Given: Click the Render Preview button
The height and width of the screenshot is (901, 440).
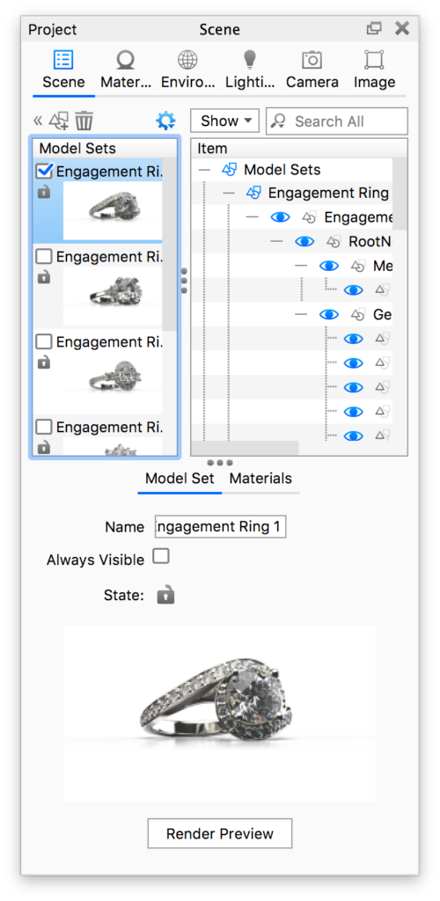Looking at the screenshot, I should tap(220, 833).
